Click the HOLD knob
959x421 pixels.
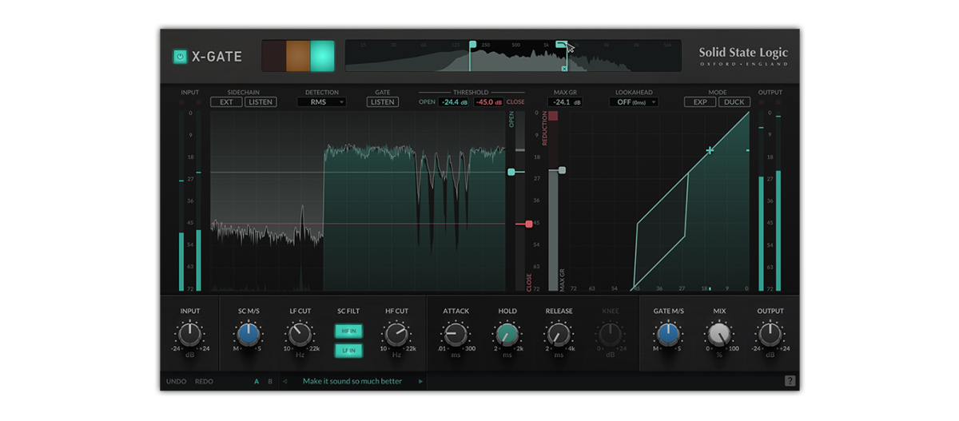click(507, 334)
